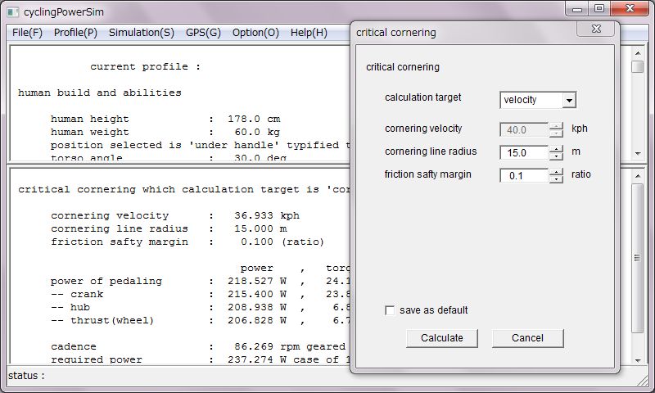Click lower pane scrollbar up arrow
This screenshot has height=393, width=655.
pyautogui.click(x=638, y=176)
